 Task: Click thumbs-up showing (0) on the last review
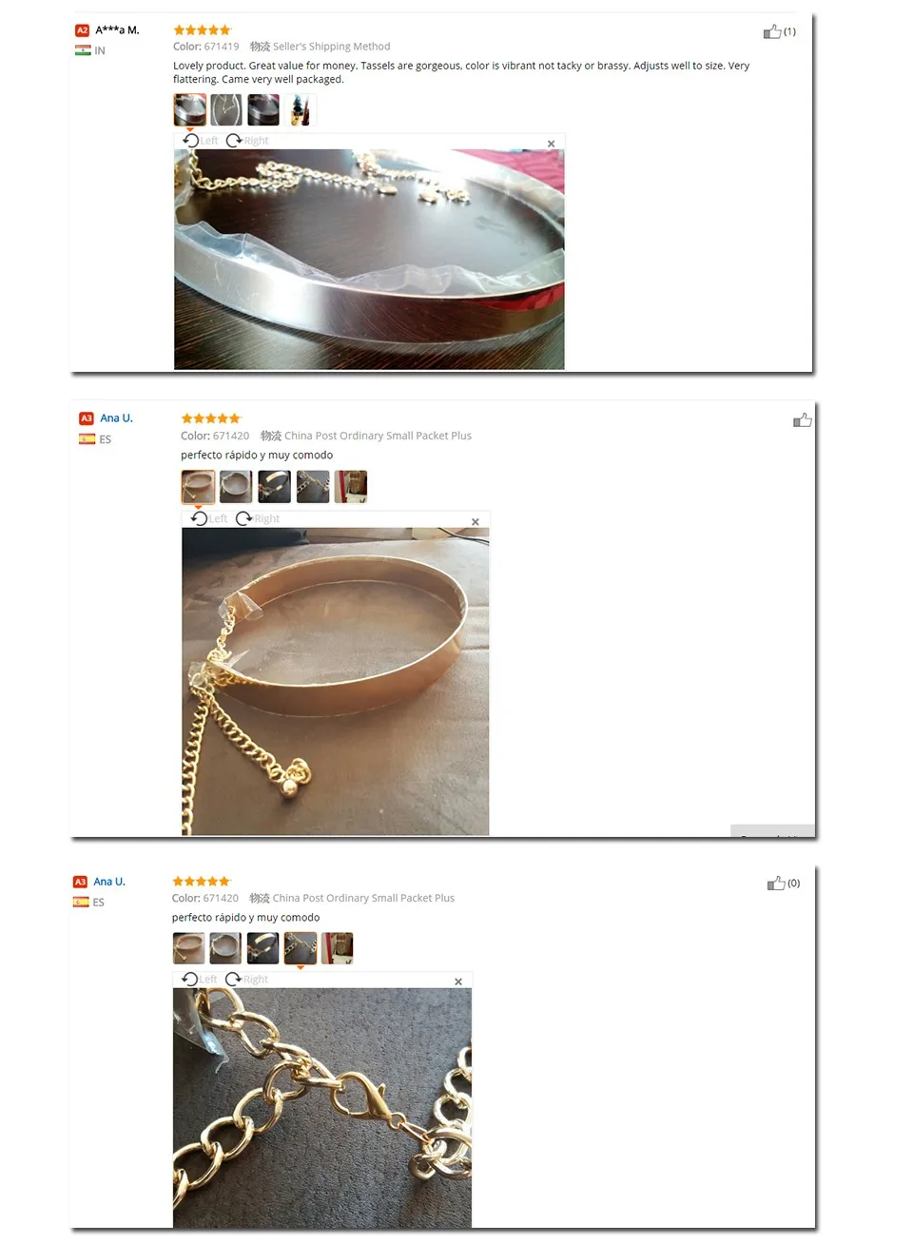[776, 884]
